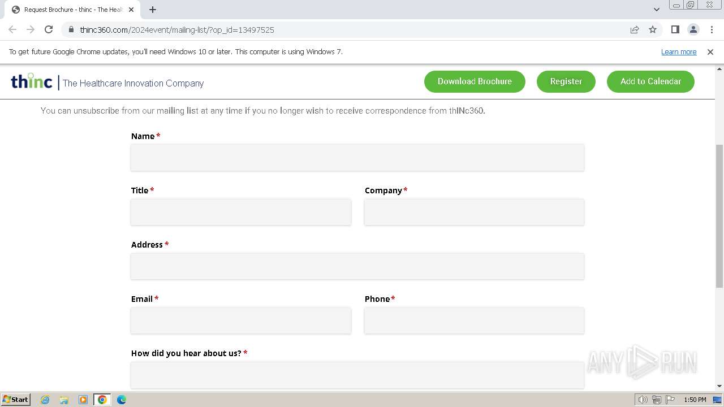Click the scrollbar down arrow
The width and height of the screenshot is (724, 407).
719,386
